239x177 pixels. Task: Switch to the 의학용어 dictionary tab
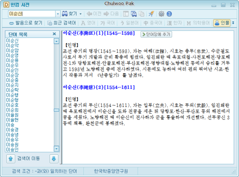[198, 23]
